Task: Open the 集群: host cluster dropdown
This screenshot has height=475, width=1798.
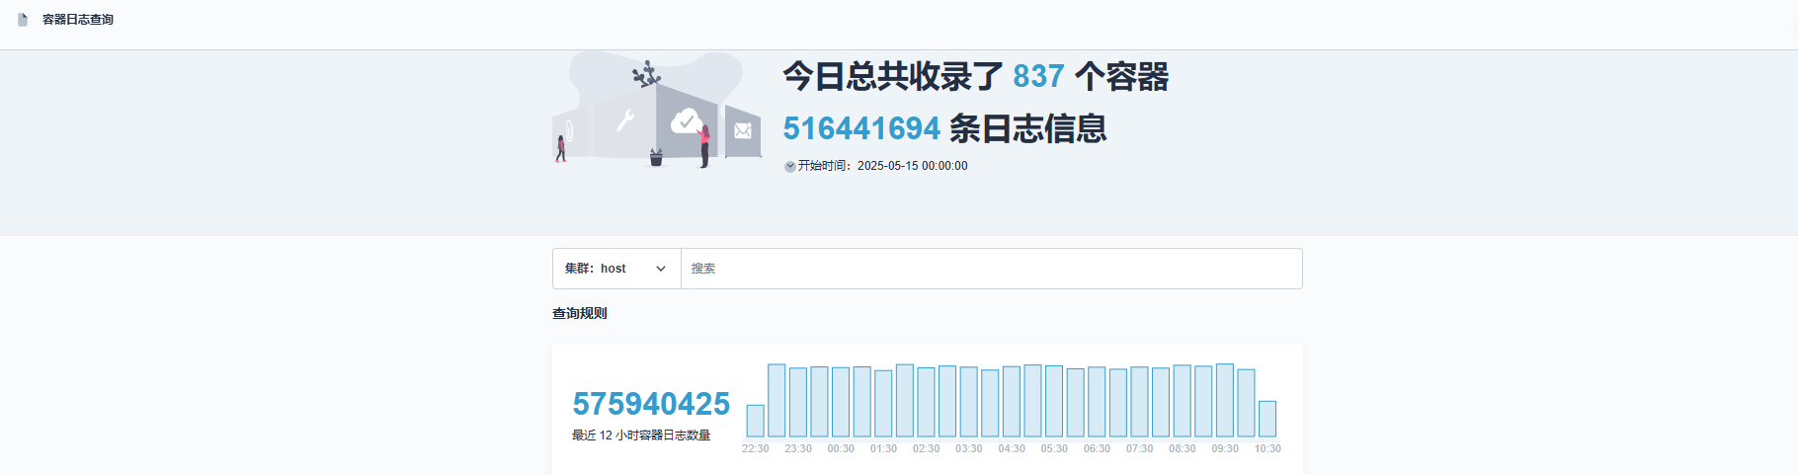Action: (x=616, y=269)
